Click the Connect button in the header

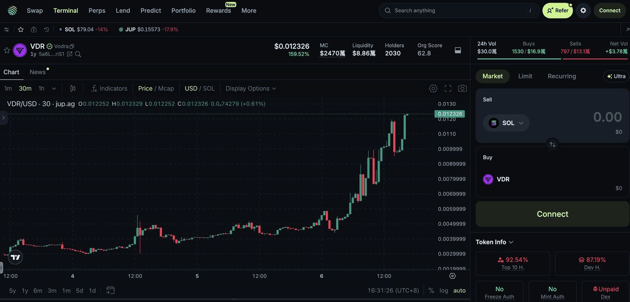coord(610,10)
